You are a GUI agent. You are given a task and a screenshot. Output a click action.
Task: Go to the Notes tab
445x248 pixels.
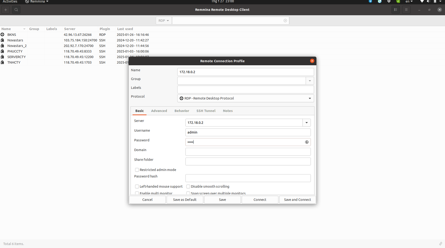pyautogui.click(x=228, y=111)
